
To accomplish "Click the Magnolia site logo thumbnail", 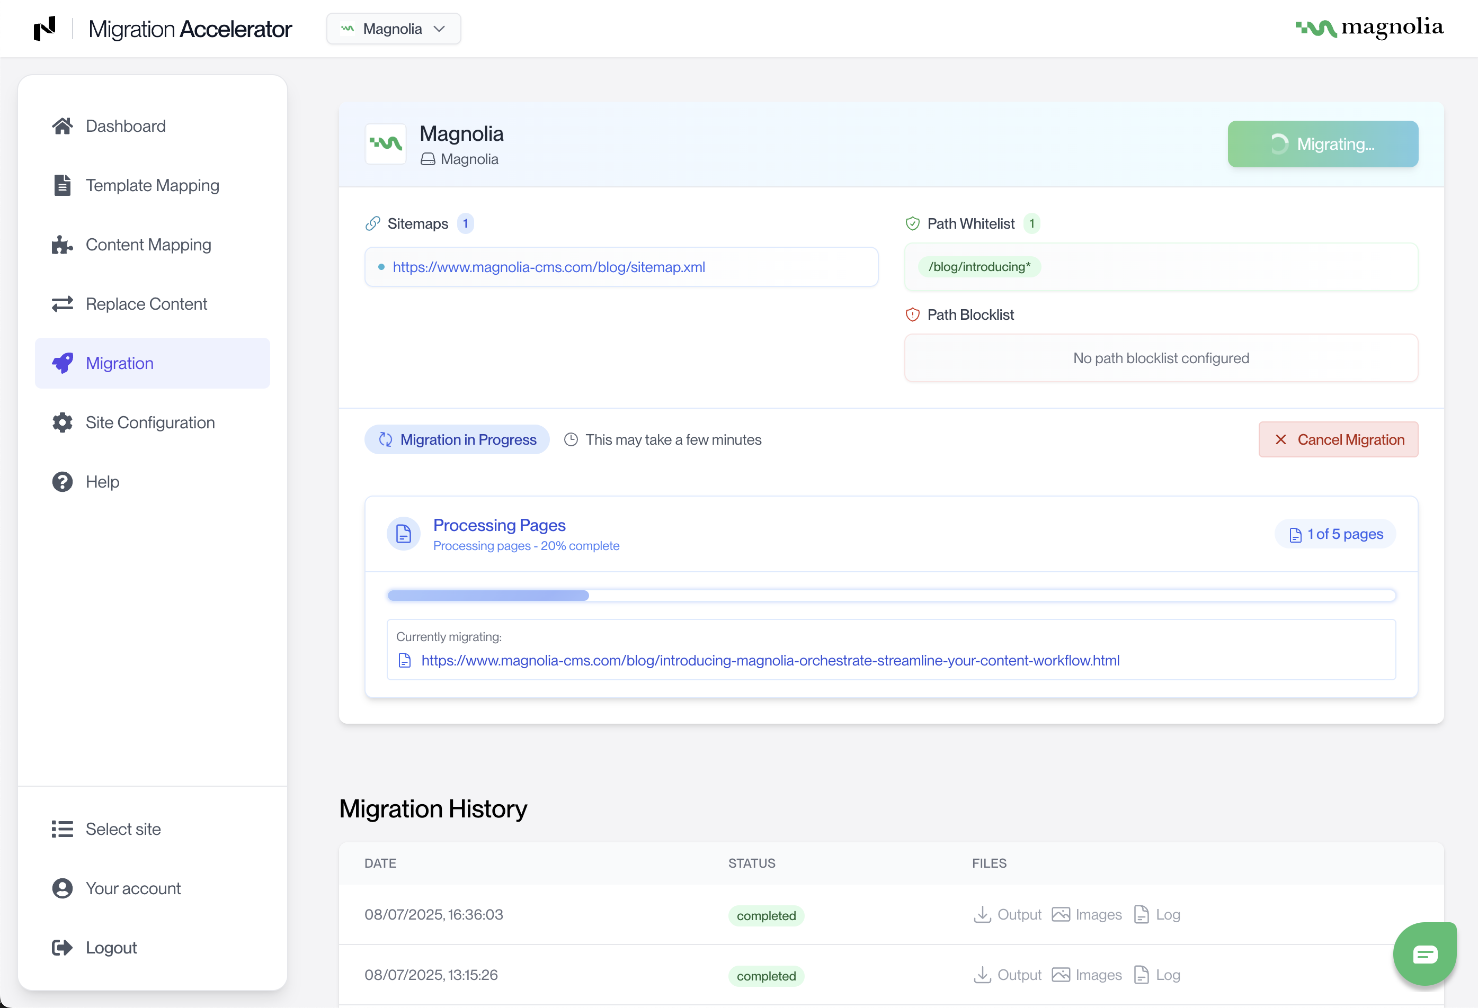I will (386, 143).
